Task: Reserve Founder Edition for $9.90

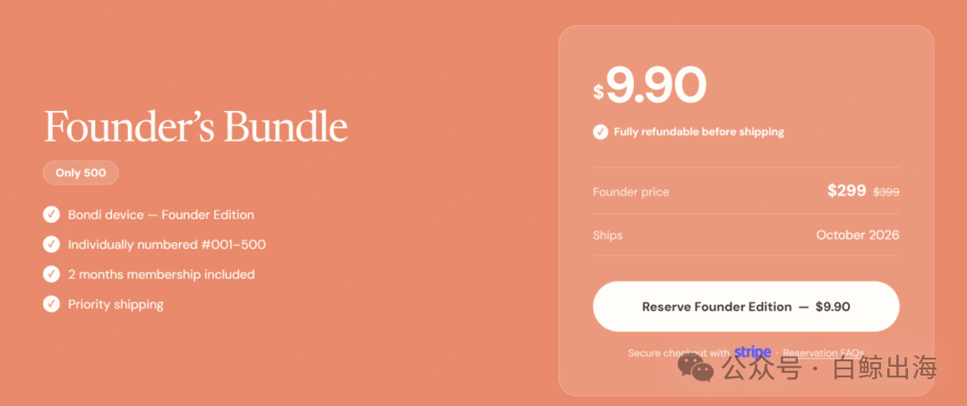Action: pos(746,306)
